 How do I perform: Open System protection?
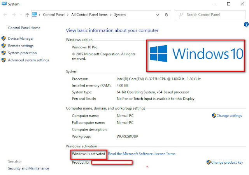click(x=23, y=53)
